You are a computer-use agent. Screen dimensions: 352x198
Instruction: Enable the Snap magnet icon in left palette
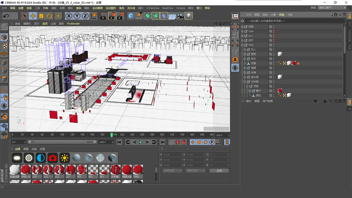click(4, 117)
